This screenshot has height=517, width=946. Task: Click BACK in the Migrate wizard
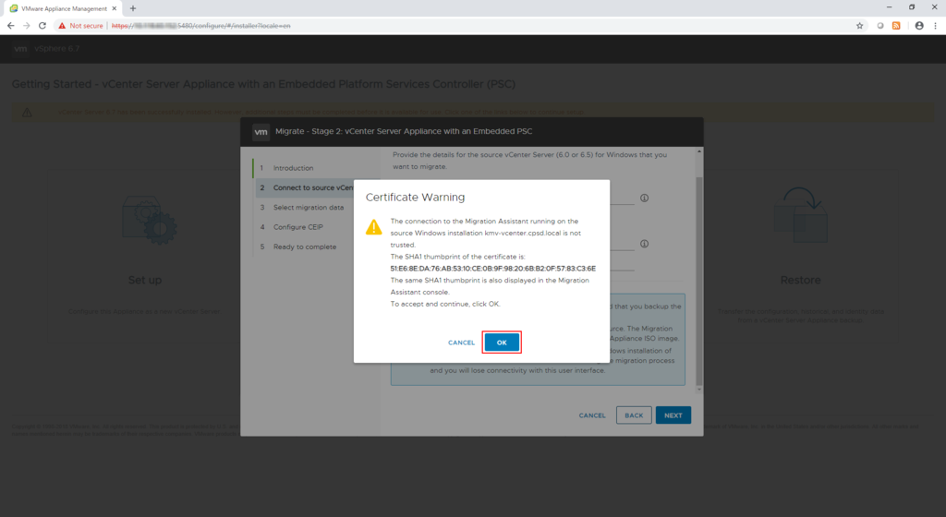634,415
